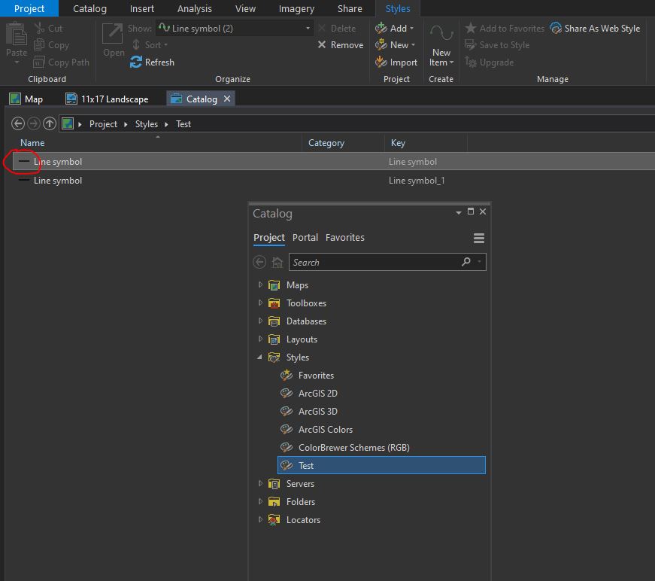Expand the Maps tree node
This screenshot has height=581, width=655.
[x=260, y=284]
